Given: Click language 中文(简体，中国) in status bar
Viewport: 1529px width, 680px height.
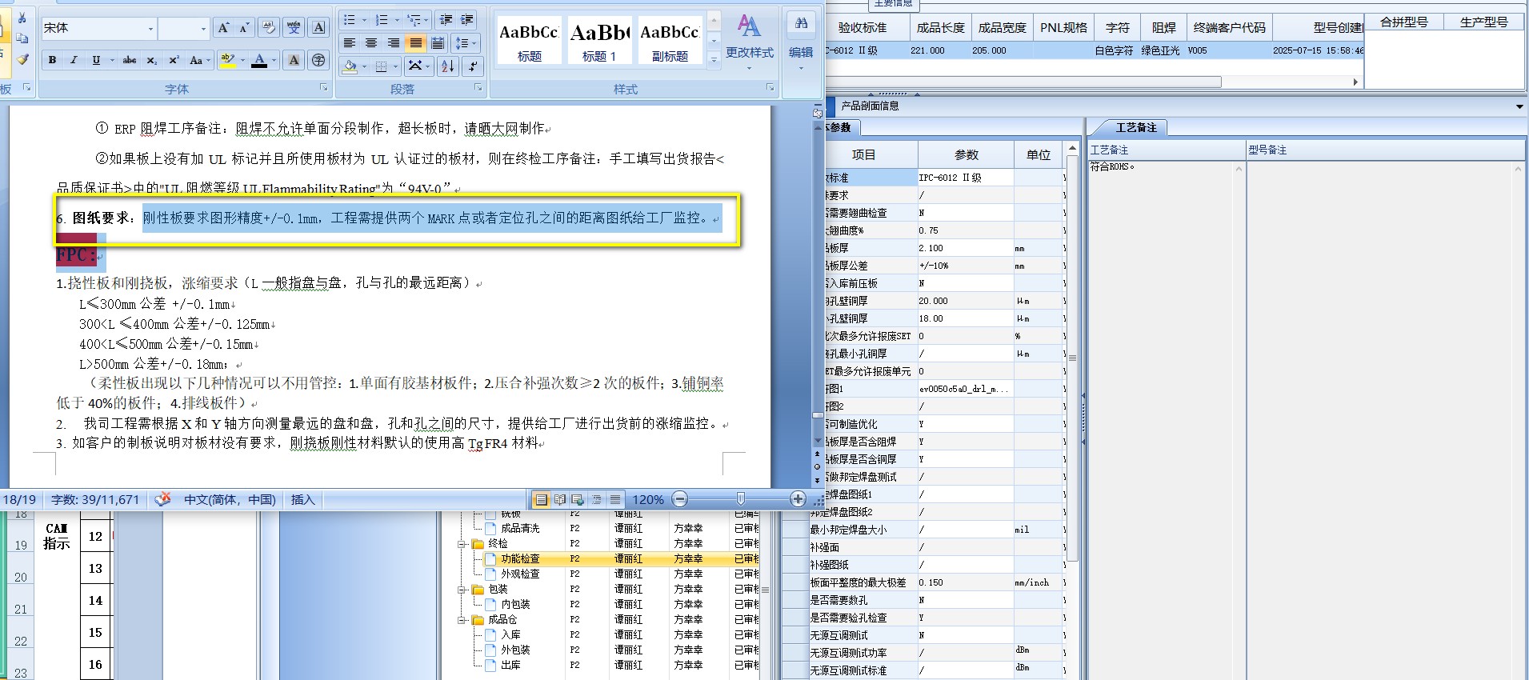Looking at the screenshot, I should tap(230, 499).
